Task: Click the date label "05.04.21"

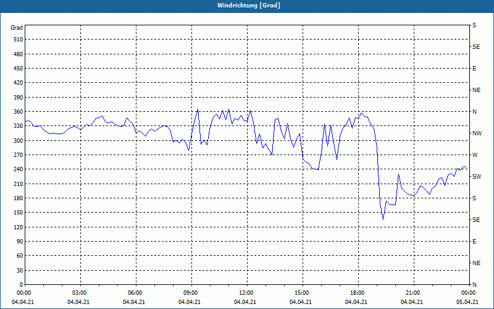Action: point(467,302)
